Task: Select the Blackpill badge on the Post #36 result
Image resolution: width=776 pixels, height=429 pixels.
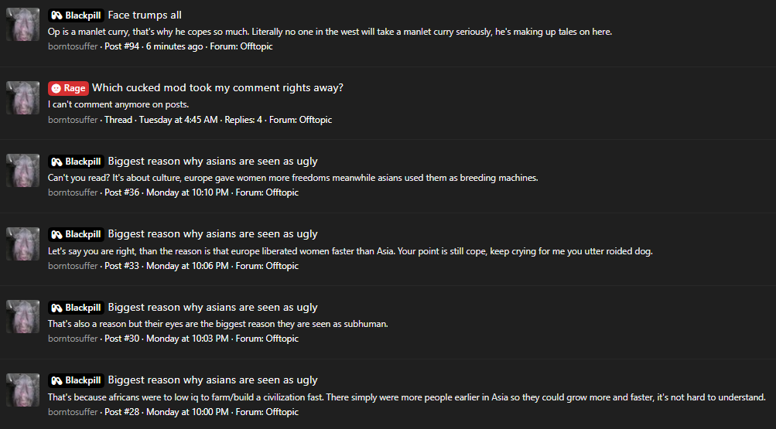Action: click(x=76, y=162)
